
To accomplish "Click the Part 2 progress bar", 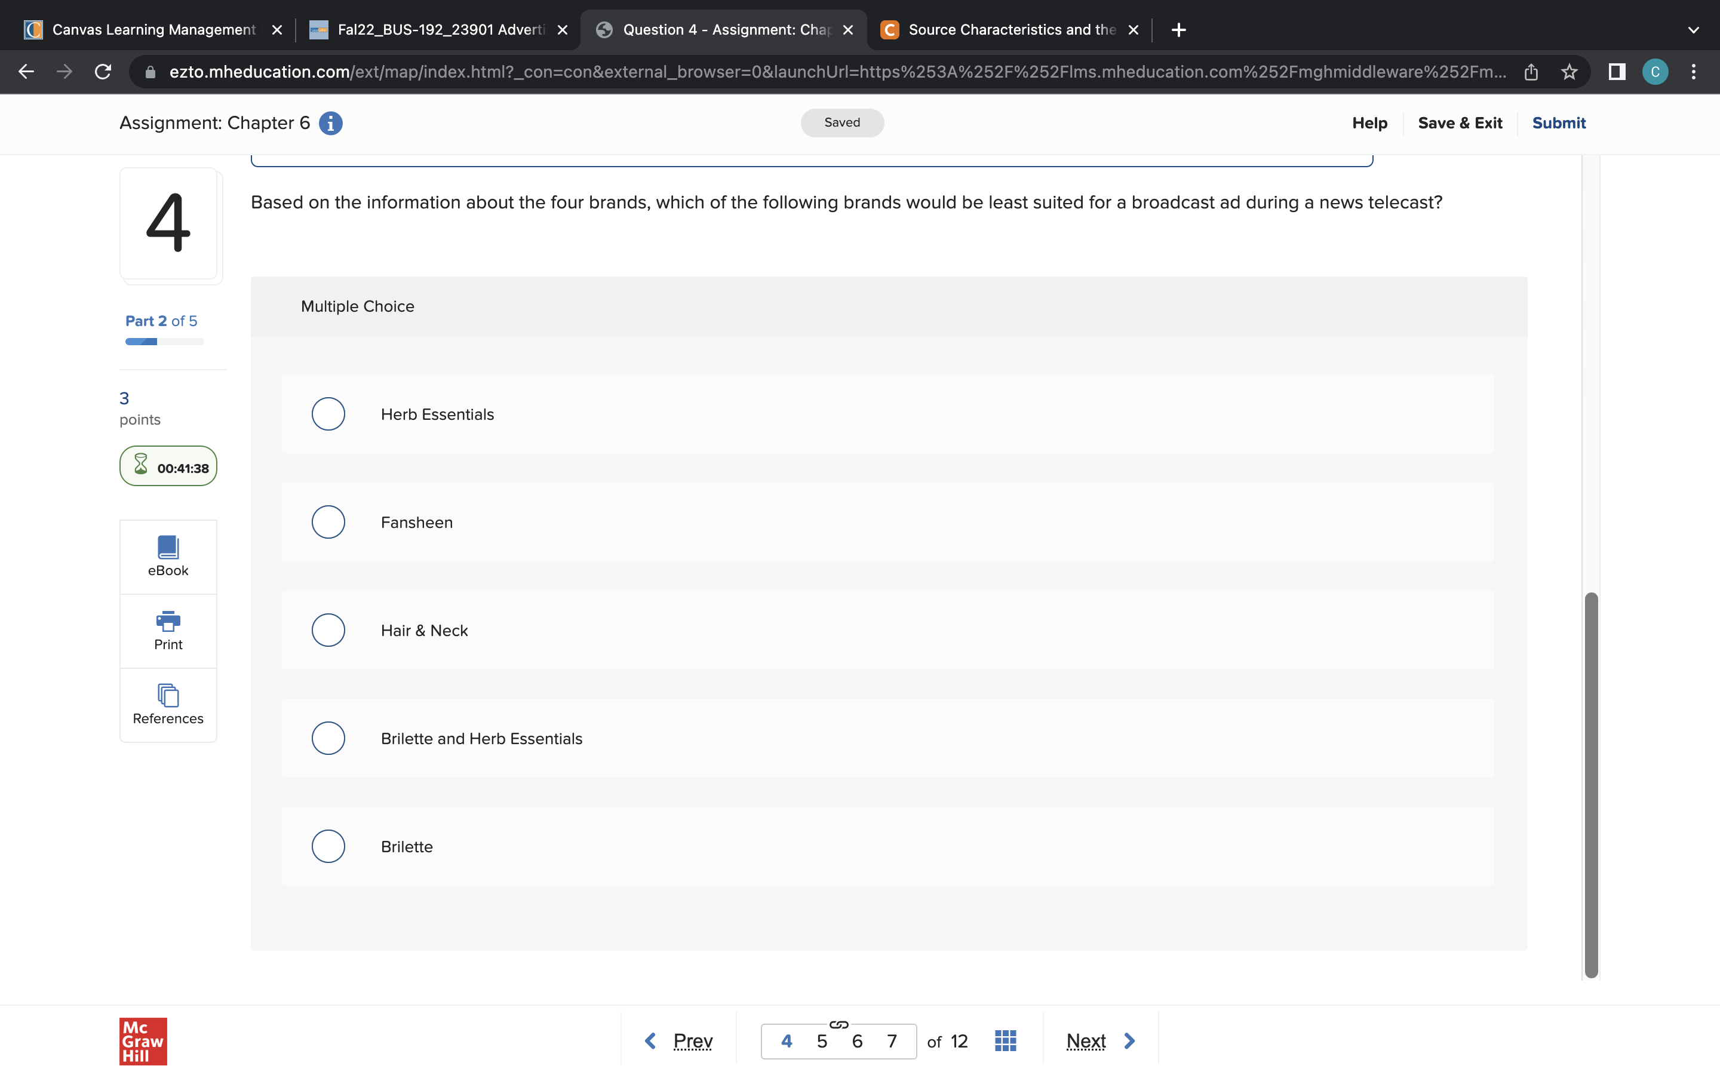I will (x=164, y=342).
